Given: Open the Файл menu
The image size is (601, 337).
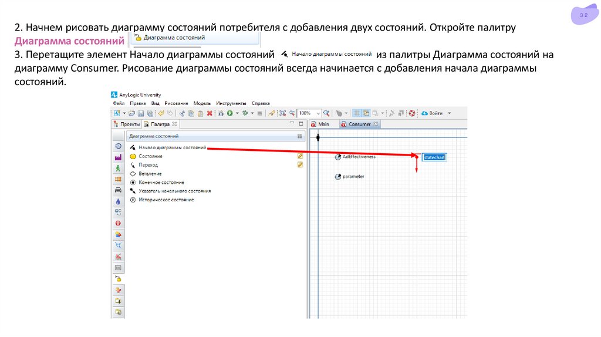Looking at the screenshot, I should pos(119,103).
